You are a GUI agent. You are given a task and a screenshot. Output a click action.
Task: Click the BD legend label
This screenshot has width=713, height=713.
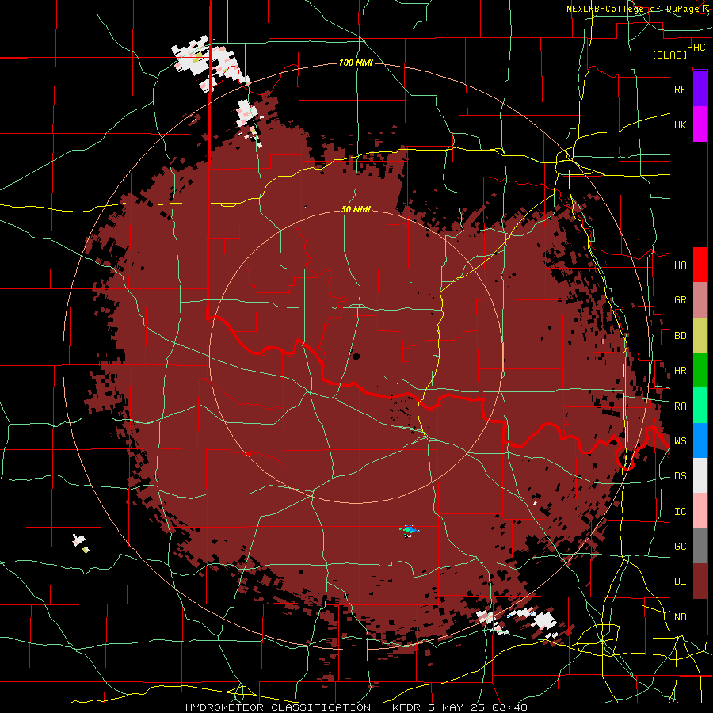680,336
